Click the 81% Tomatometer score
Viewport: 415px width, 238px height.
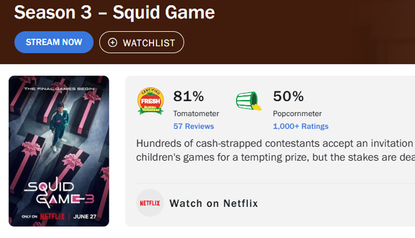pos(188,96)
